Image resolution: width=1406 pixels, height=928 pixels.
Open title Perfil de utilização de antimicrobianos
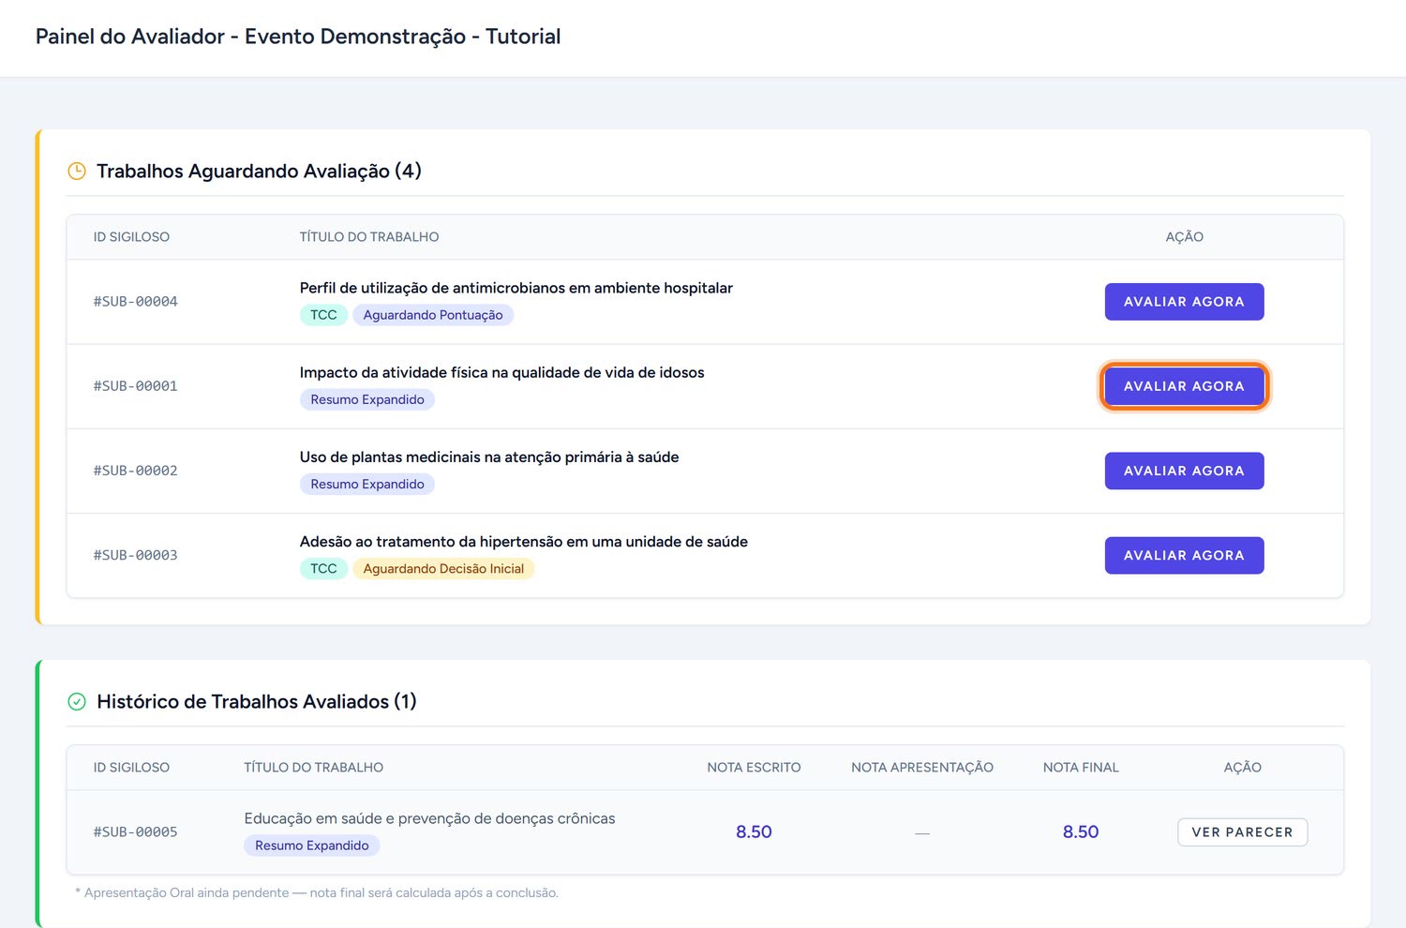(x=516, y=288)
